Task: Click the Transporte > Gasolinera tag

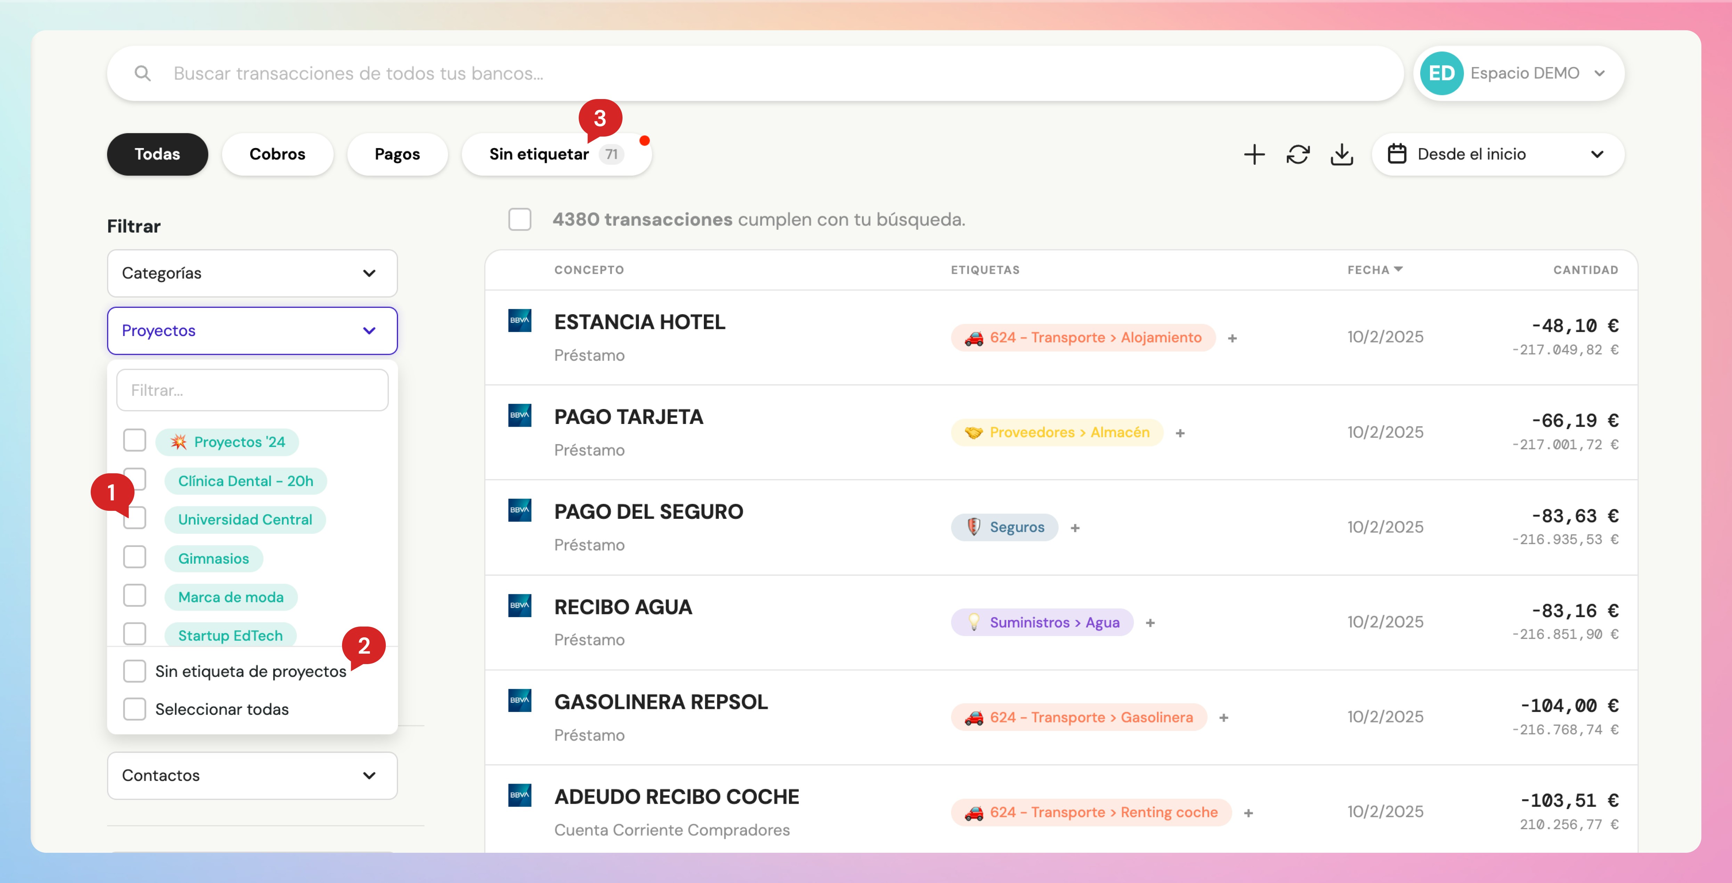Action: click(1079, 717)
